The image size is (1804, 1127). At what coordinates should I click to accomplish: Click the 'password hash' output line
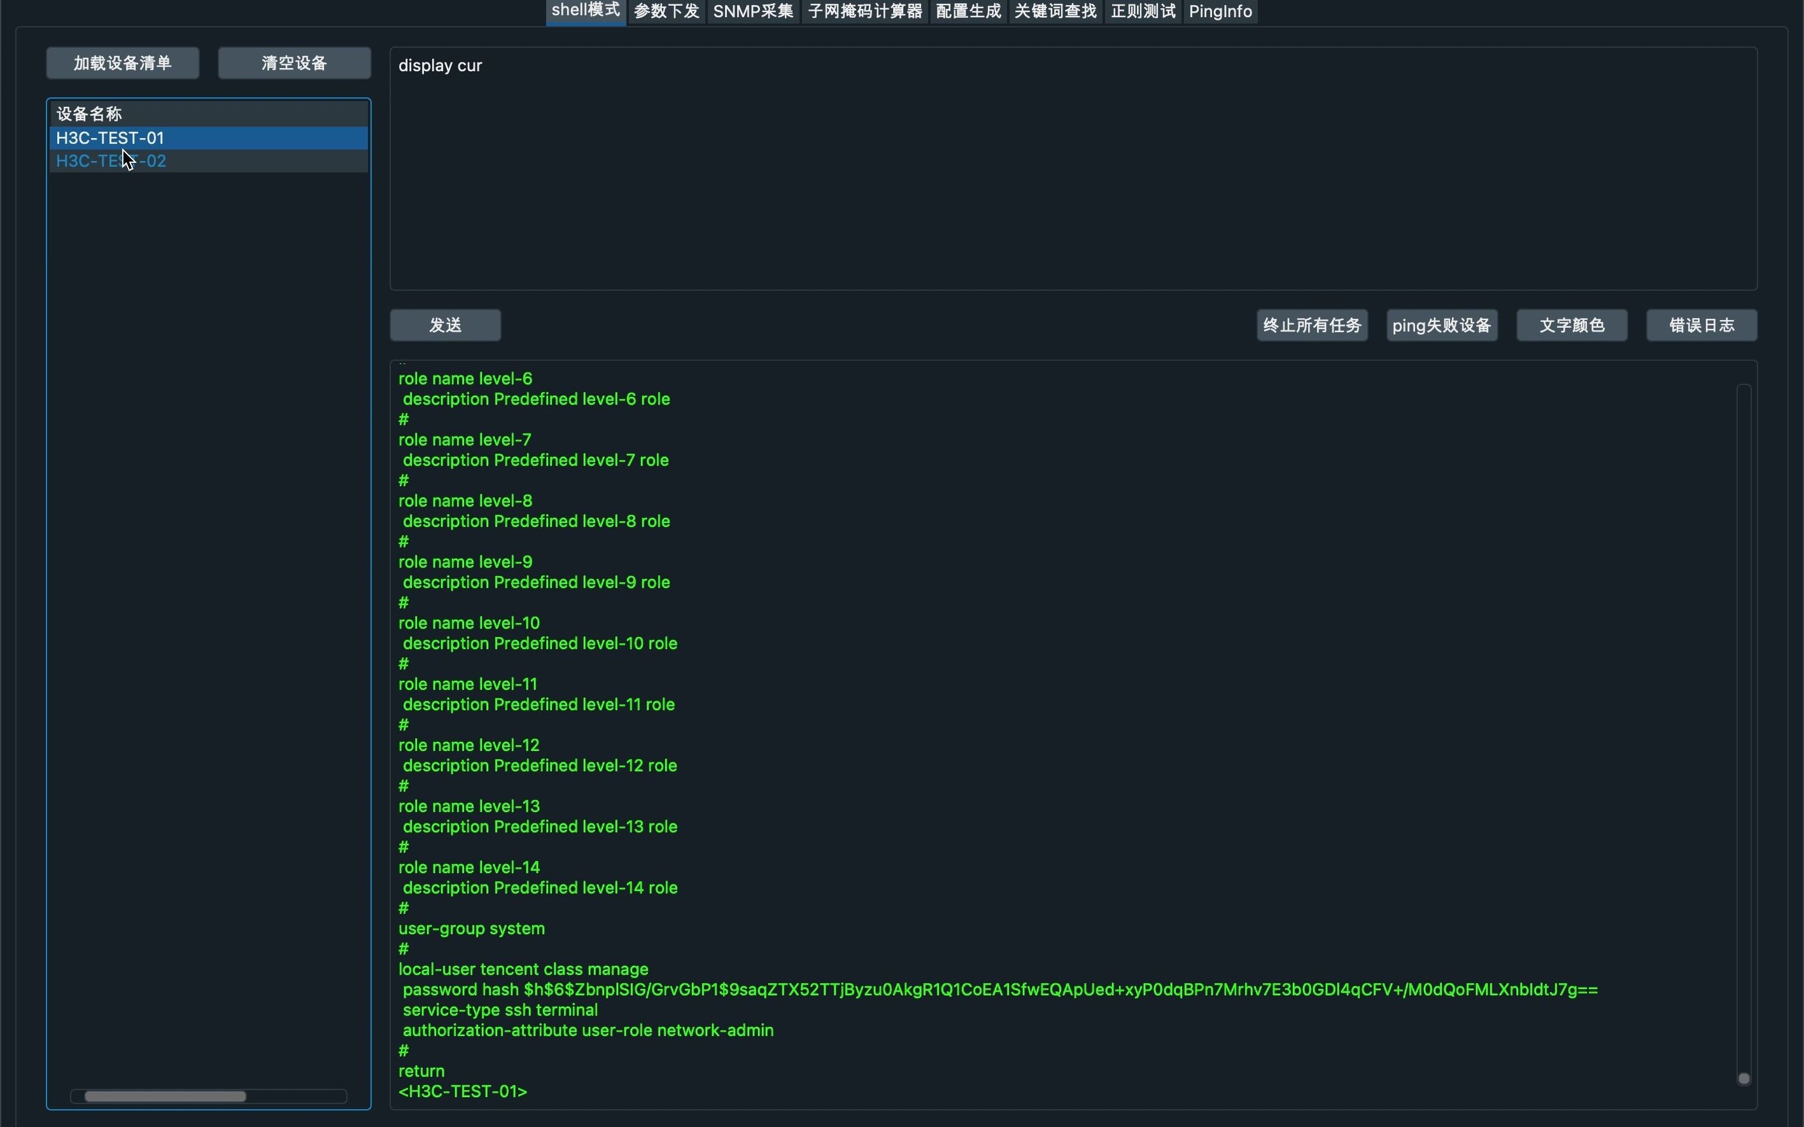1001,990
